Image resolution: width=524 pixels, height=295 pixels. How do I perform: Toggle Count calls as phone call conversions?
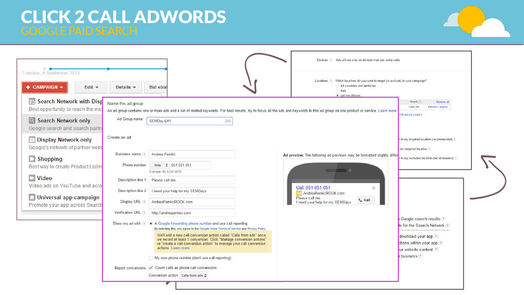tap(151, 267)
